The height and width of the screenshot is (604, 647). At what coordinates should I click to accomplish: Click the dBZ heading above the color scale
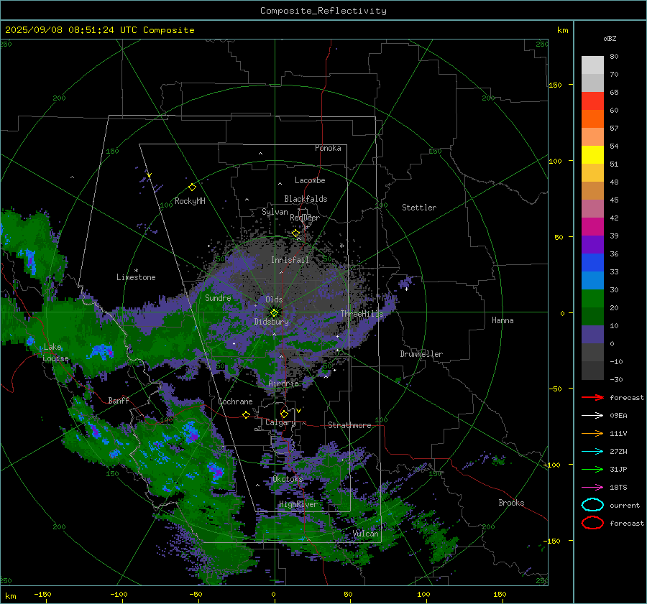coord(610,38)
